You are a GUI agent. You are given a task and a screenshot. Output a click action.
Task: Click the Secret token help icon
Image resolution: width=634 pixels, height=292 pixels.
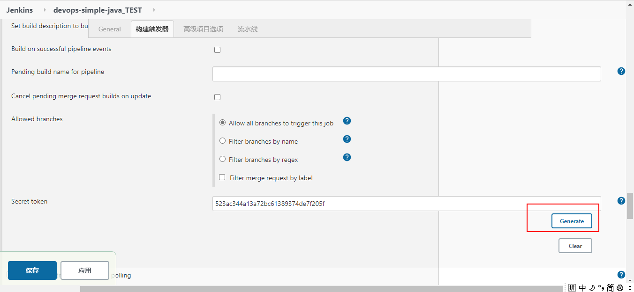[621, 201]
